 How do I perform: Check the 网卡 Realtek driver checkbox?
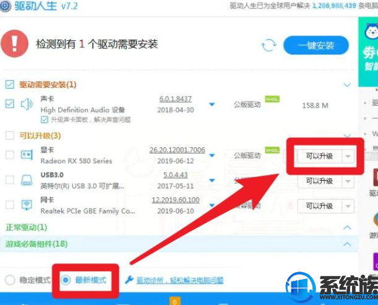[10, 205]
